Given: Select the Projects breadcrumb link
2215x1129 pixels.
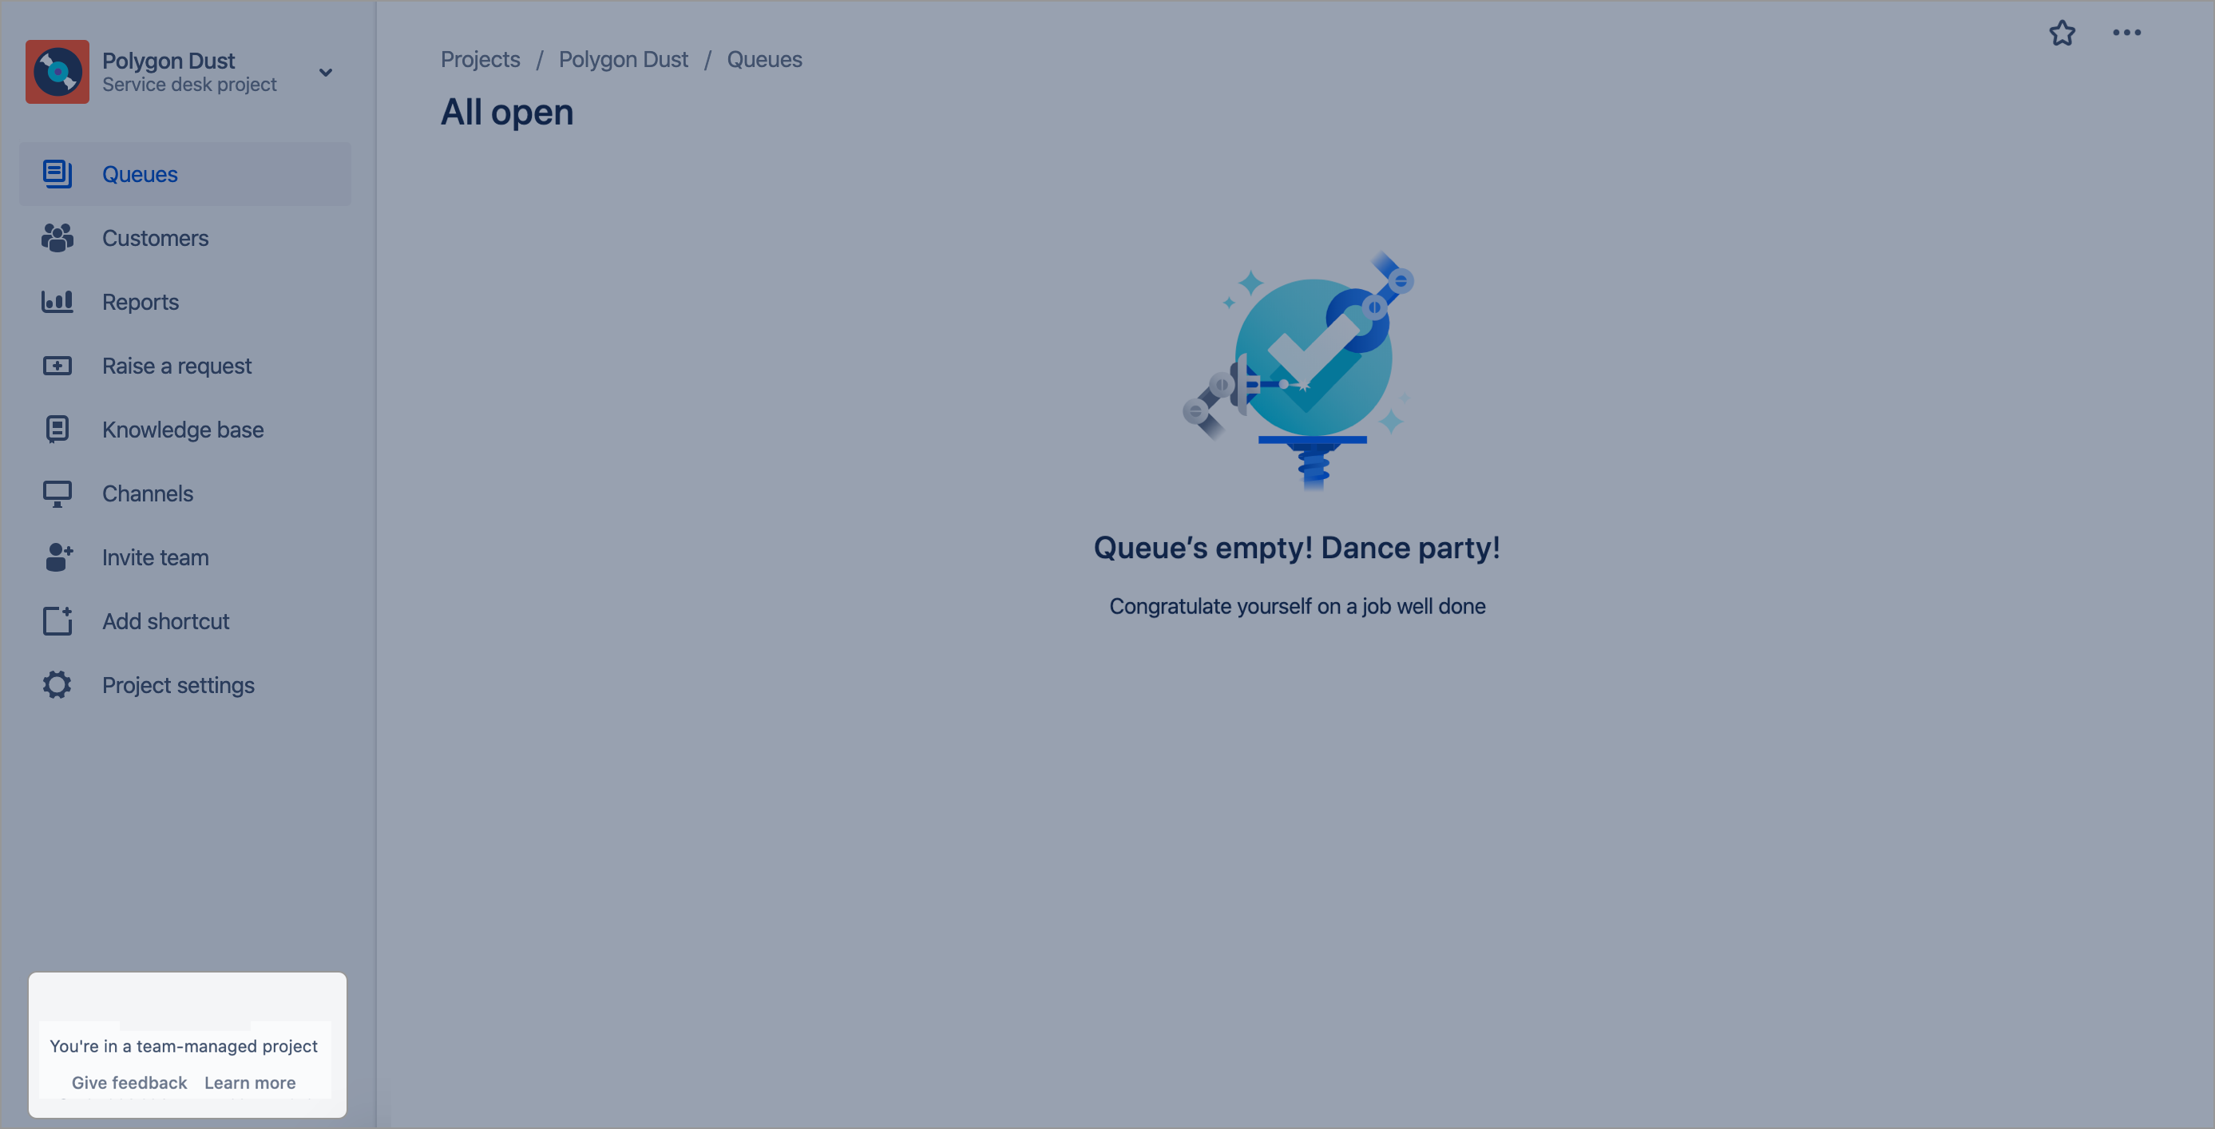Looking at the screenshot, I should (x=481, y=59).
